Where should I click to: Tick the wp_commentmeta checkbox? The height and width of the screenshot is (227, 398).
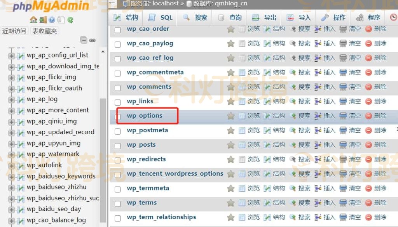coord(117,73)
